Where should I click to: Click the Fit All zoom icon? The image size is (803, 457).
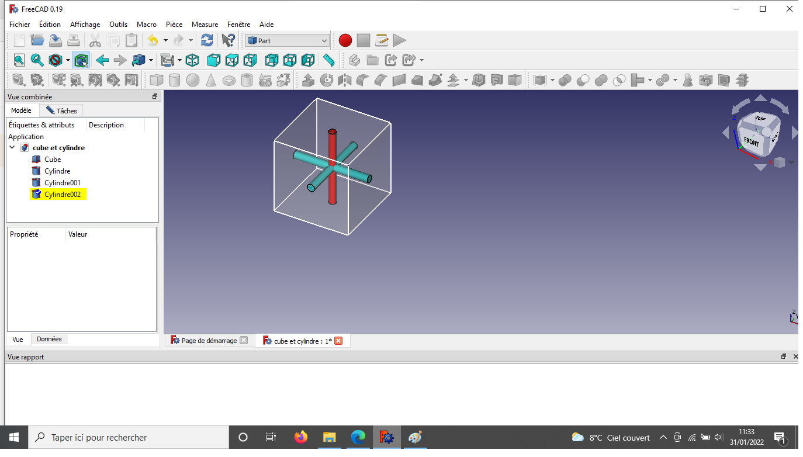19,60
